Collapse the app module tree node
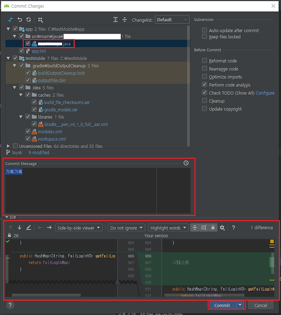281x315 pixels. 8,29
